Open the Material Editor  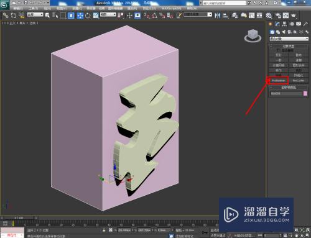point(269,16)
